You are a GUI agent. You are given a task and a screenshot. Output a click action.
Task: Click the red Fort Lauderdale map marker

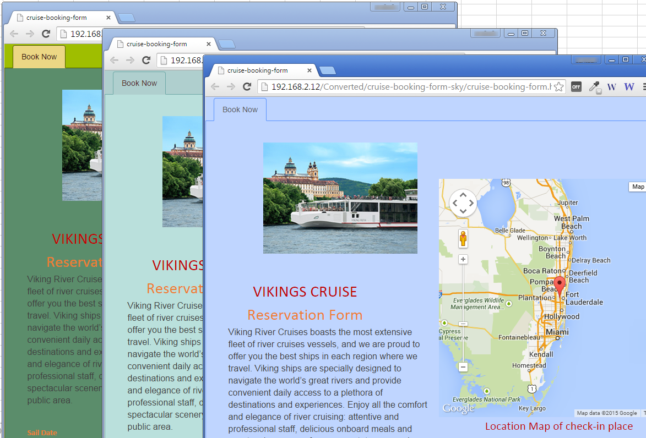click(559, 285)
